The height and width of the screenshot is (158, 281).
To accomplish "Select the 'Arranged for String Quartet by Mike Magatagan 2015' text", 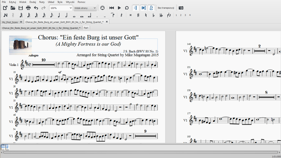I will point(118,55).
